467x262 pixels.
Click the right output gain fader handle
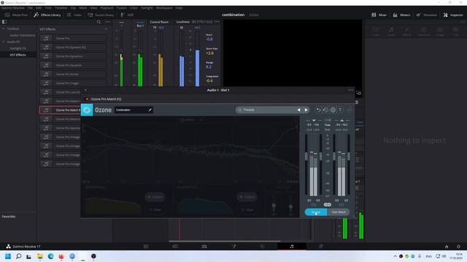coord(349,156)
